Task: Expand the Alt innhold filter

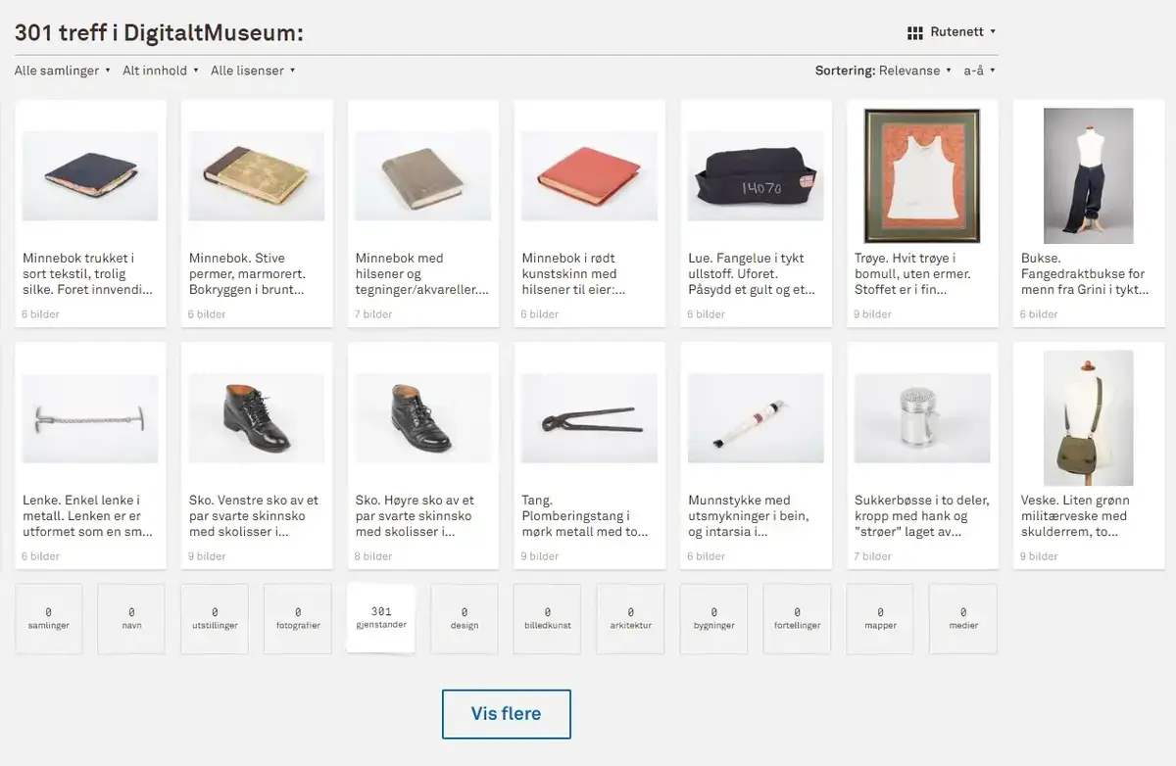Action: click(x=160, y=71)
